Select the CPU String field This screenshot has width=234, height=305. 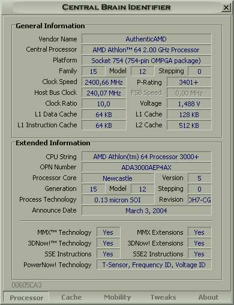(146, 157)
